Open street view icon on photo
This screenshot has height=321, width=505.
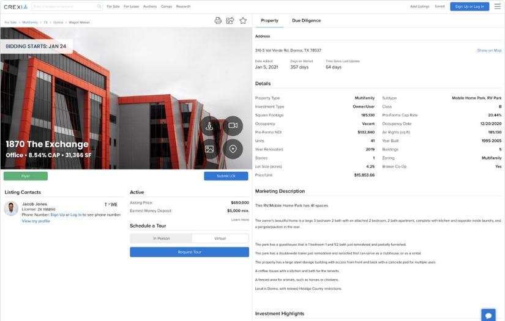[x=209, y=126]
